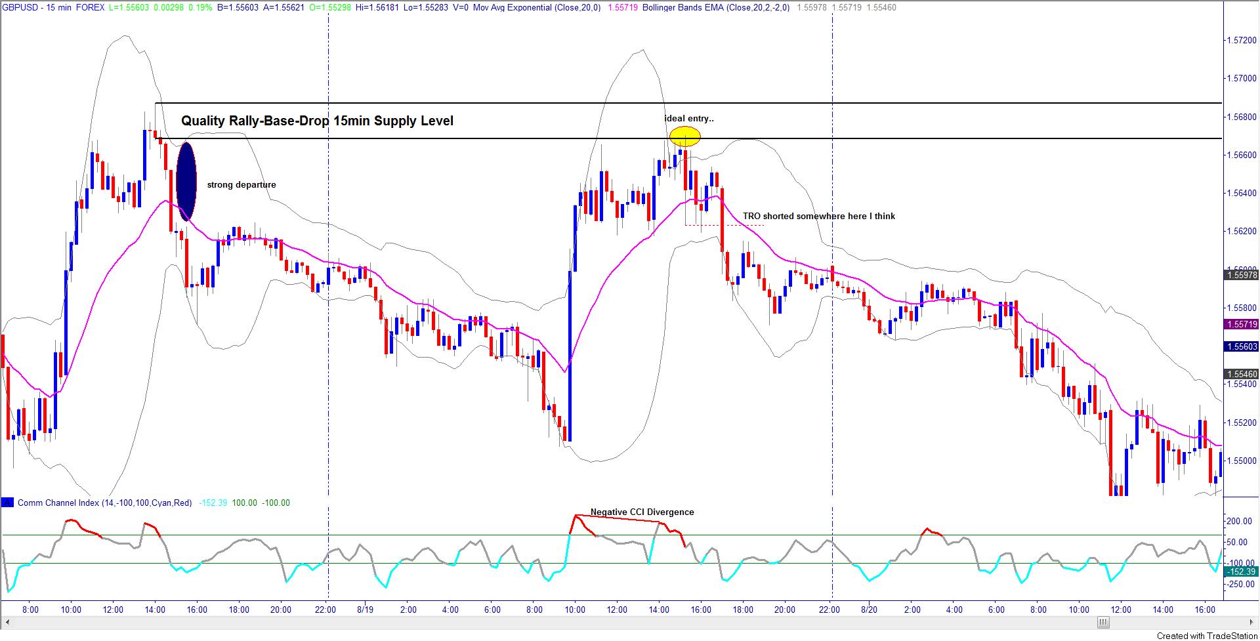Click the 'GBPUSD - 15 min FOREX' symbol header
The height and width of the screenshot is (641, 1260).
coord(54,7)
